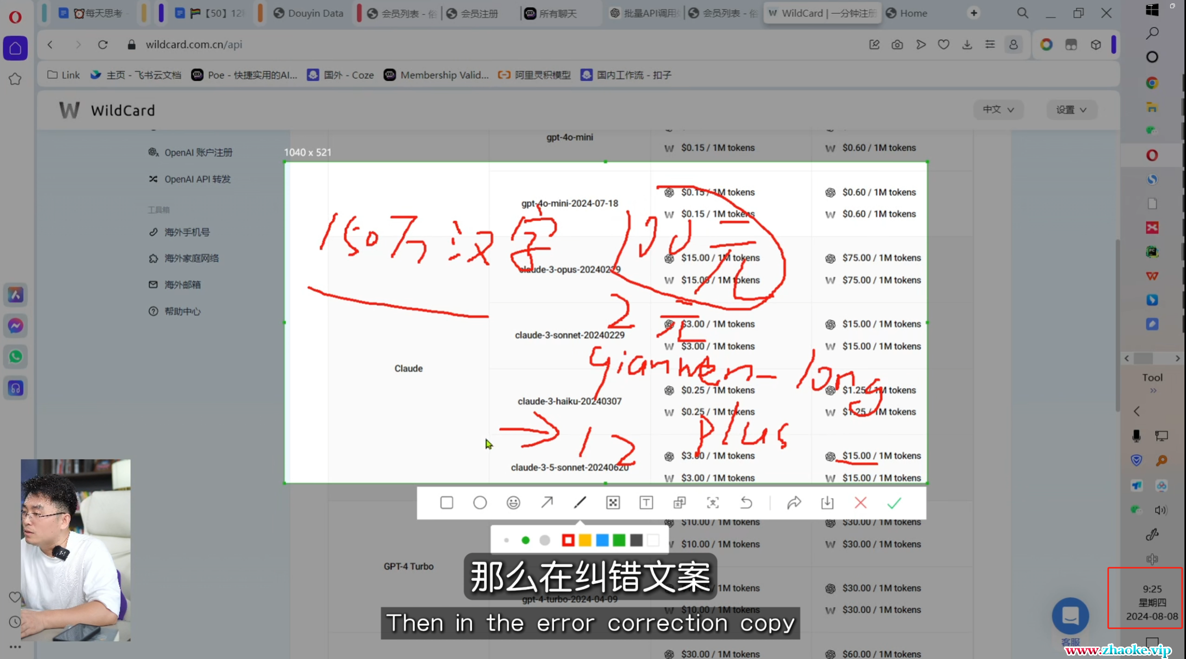Confirm screenshot with green checkmark
This screenshot has width=1186, height=659.
[x=894, y=502]
